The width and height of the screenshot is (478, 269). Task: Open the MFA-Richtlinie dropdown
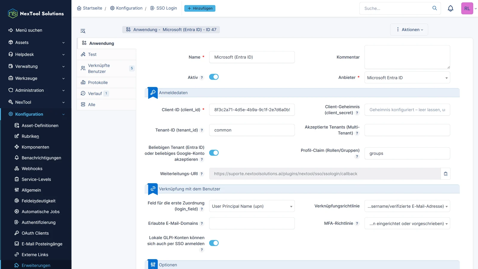[x=407, y=223]
